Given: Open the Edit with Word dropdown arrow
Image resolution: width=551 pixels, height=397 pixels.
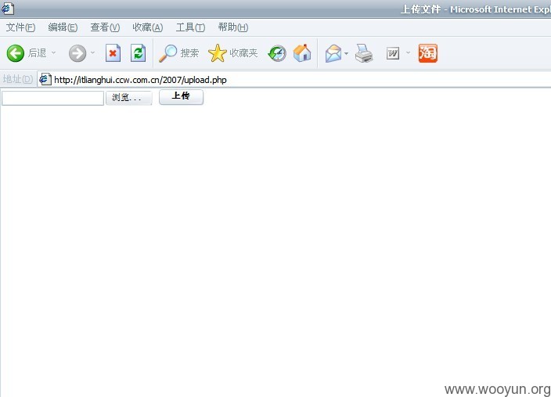Looking at the screenshot, I should pos(408,53).
